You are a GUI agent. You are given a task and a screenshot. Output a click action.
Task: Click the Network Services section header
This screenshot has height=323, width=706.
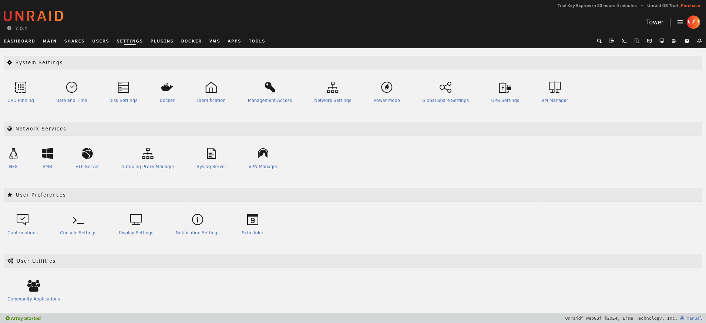tap(353, 129)
